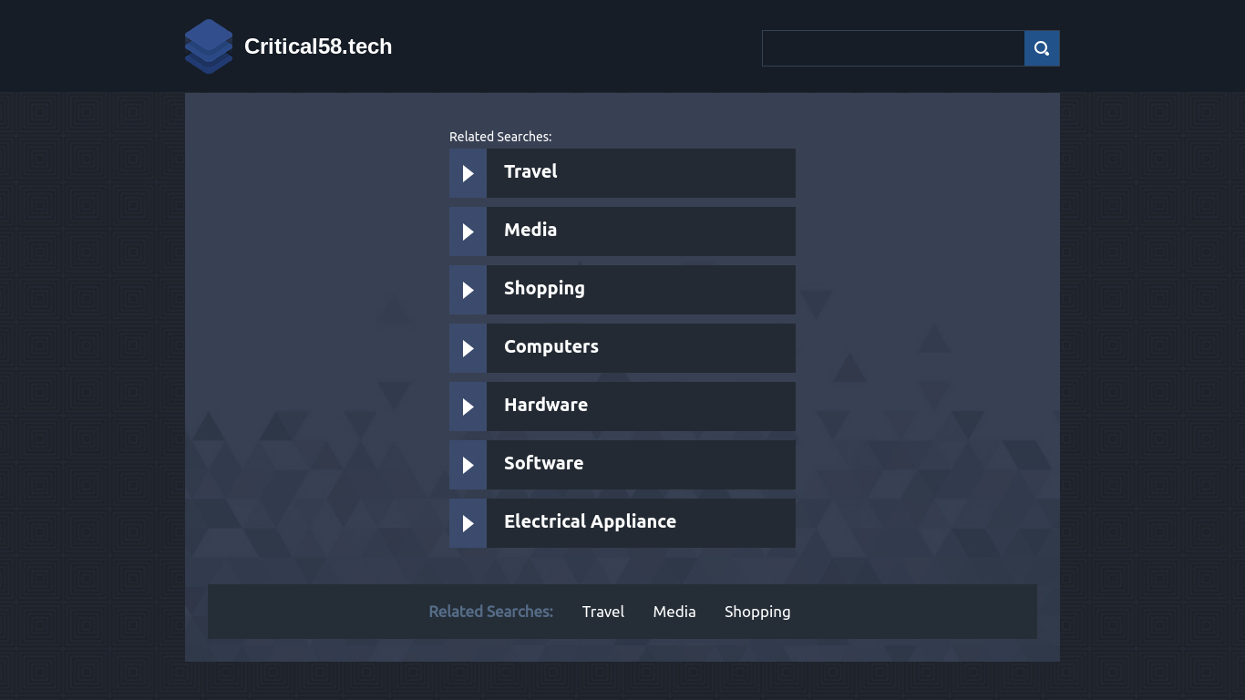The height and width of the screenshot is (700, 1245).
Task: Click the arrow icon beside Software
Action: [x=468, y=465]
